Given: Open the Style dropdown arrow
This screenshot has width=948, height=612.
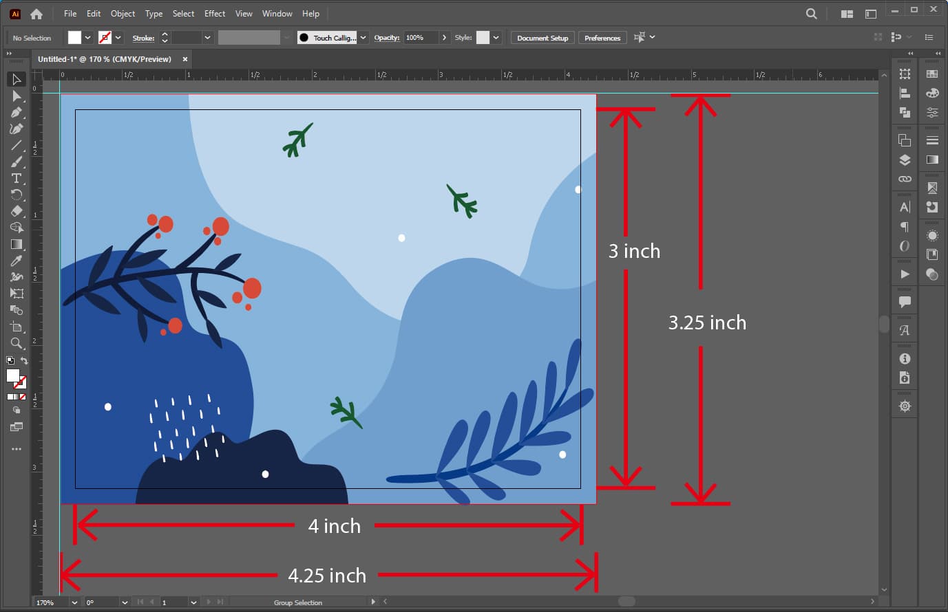Looking at the screenshot, I should (x=496, y=38).
